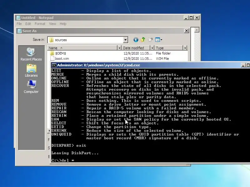
Task: Select the $OEM$ folder name
Action: 61,53
